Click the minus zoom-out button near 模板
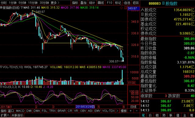Viewport: 195px width, 118px height. coord(136,111)
